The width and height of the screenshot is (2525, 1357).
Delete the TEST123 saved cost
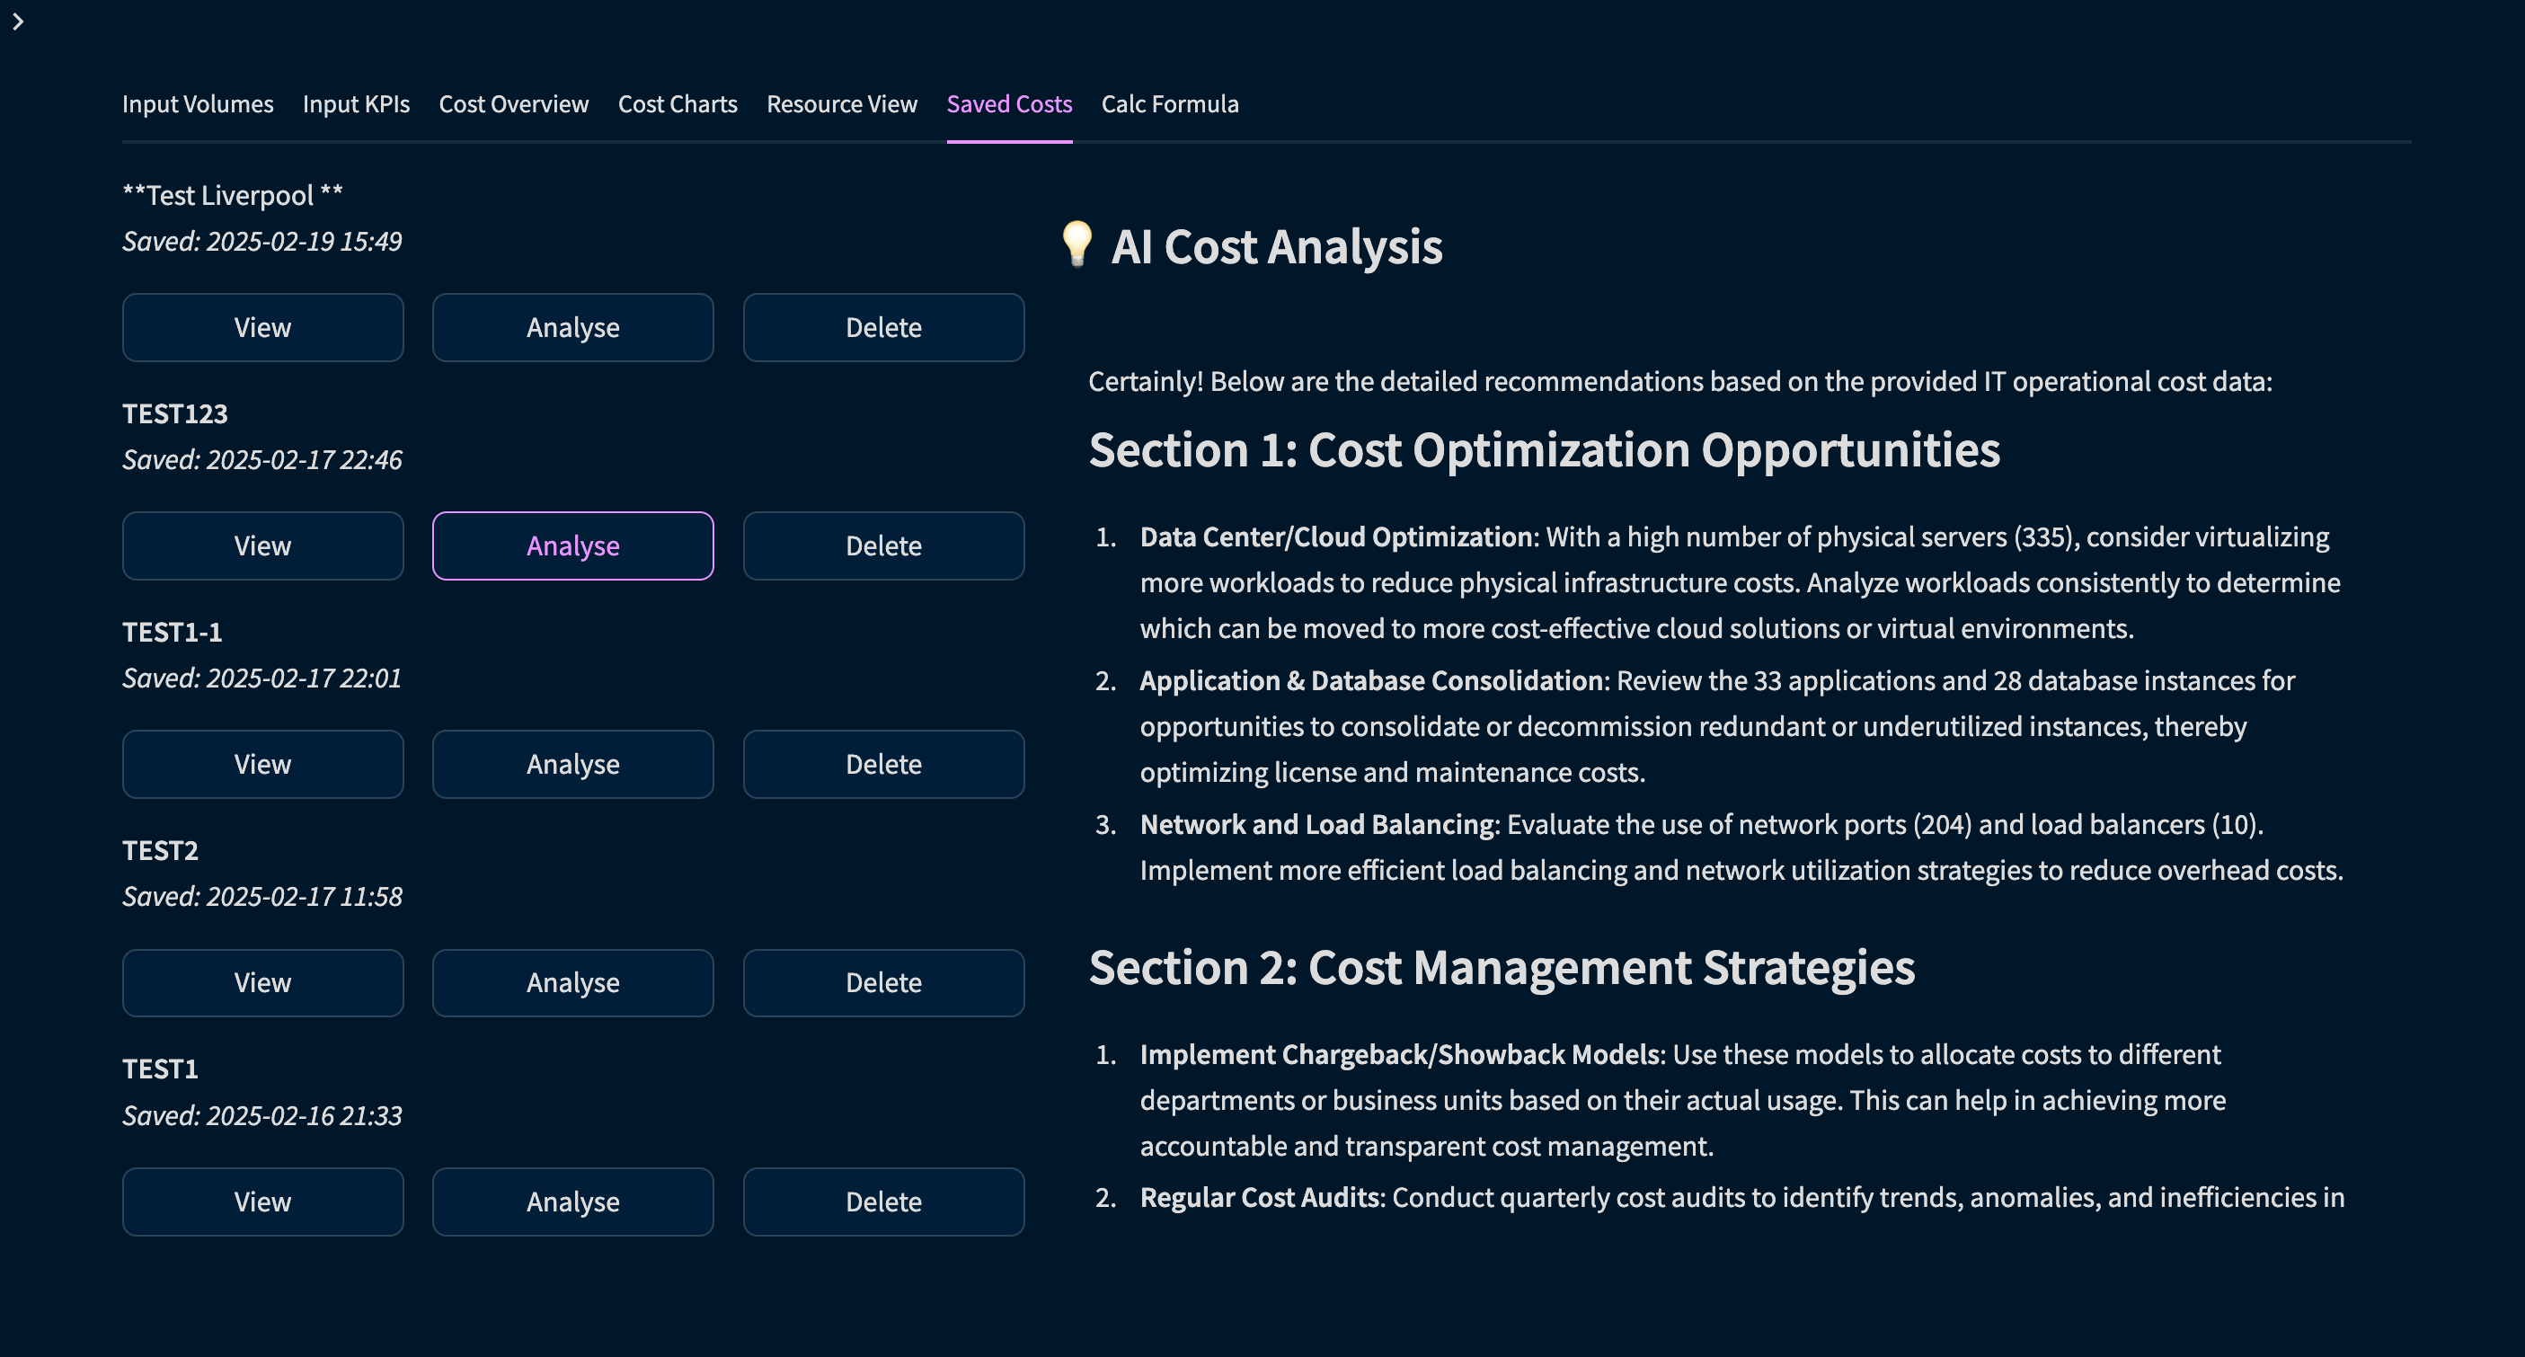tap(883, 546)
